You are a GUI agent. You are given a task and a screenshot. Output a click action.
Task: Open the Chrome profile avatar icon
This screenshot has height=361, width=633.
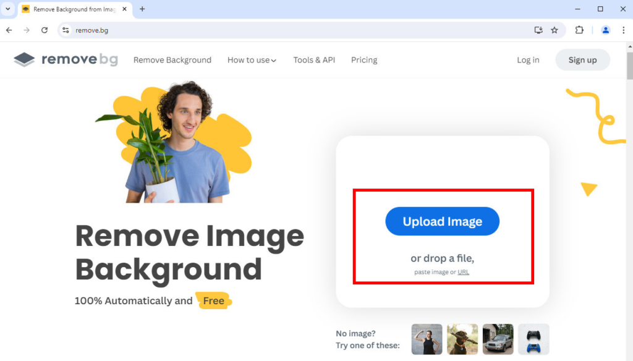(606, 30)
